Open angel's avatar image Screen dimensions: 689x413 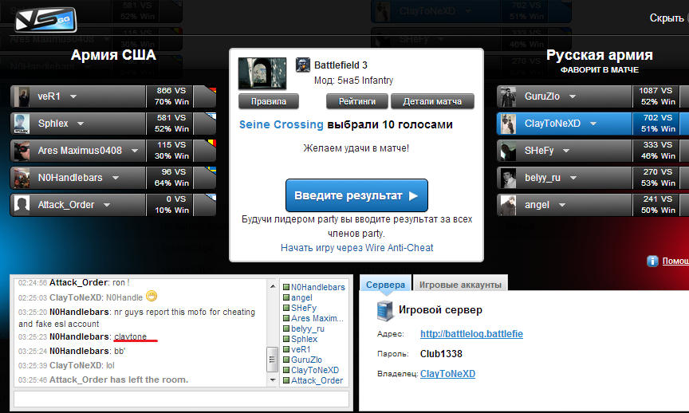(509, 205)
